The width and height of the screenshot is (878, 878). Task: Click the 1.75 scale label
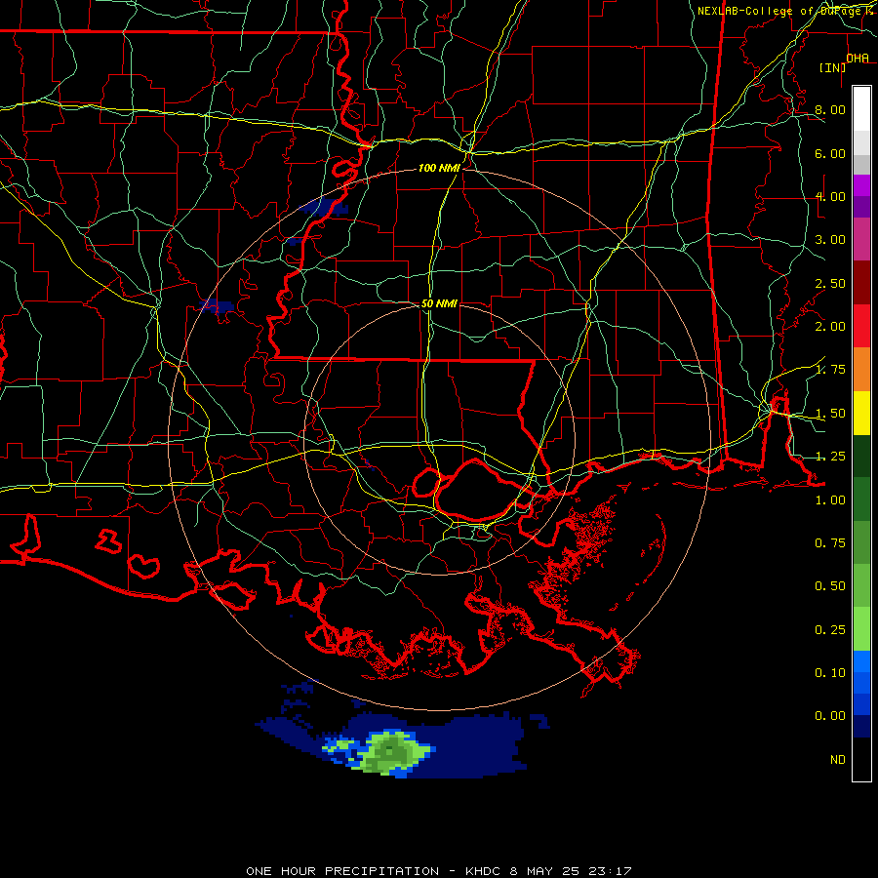coord(830,370)
